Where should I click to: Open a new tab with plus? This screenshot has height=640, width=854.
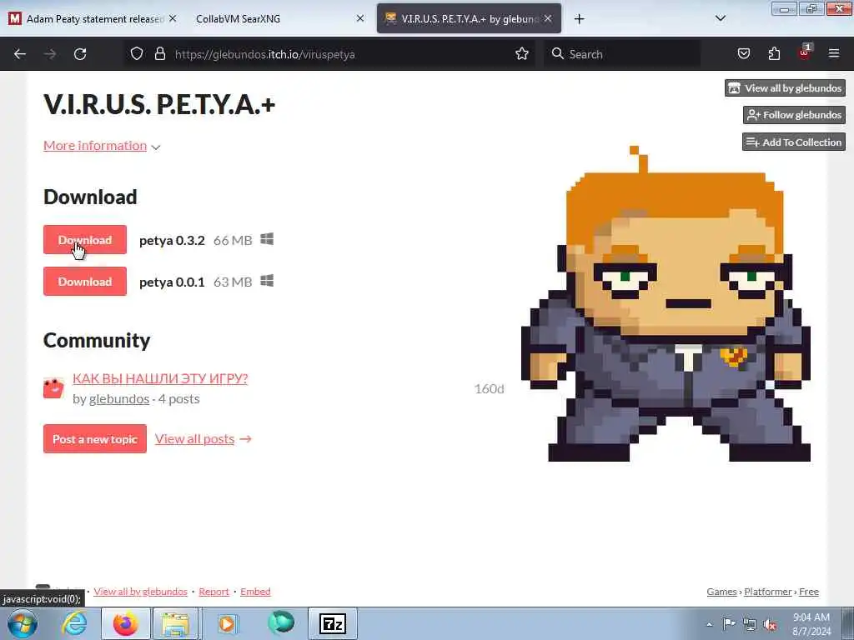[579, 19]
